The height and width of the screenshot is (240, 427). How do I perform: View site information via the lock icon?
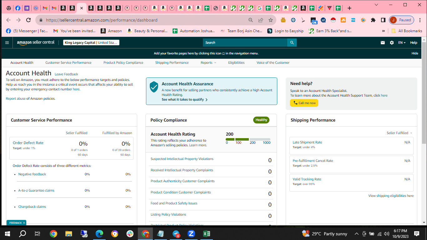[x=41, y=20]
